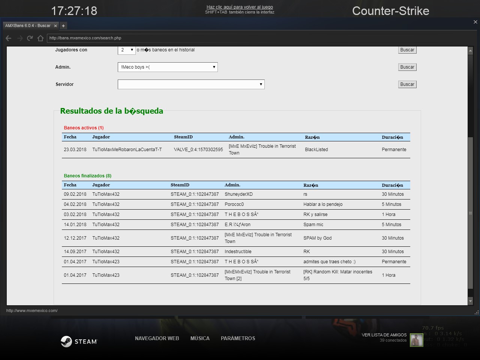Viewport: 480px width, 360px height.
Task: Click admin name Indestructible
Action: (x=238, y=252)
